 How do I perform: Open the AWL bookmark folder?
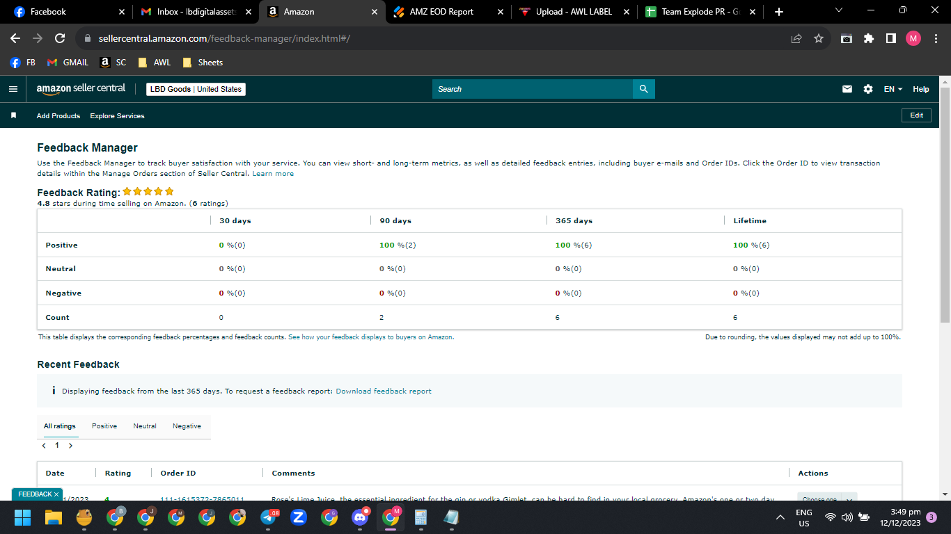coord(155,63)
